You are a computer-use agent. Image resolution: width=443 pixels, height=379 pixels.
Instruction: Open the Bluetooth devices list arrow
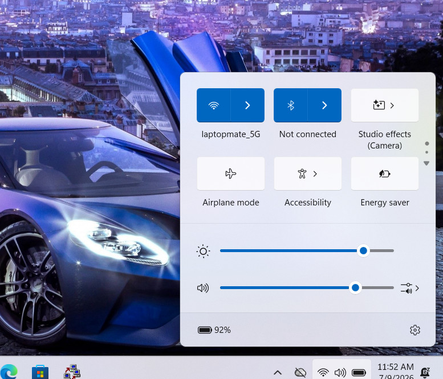[324, 105]
